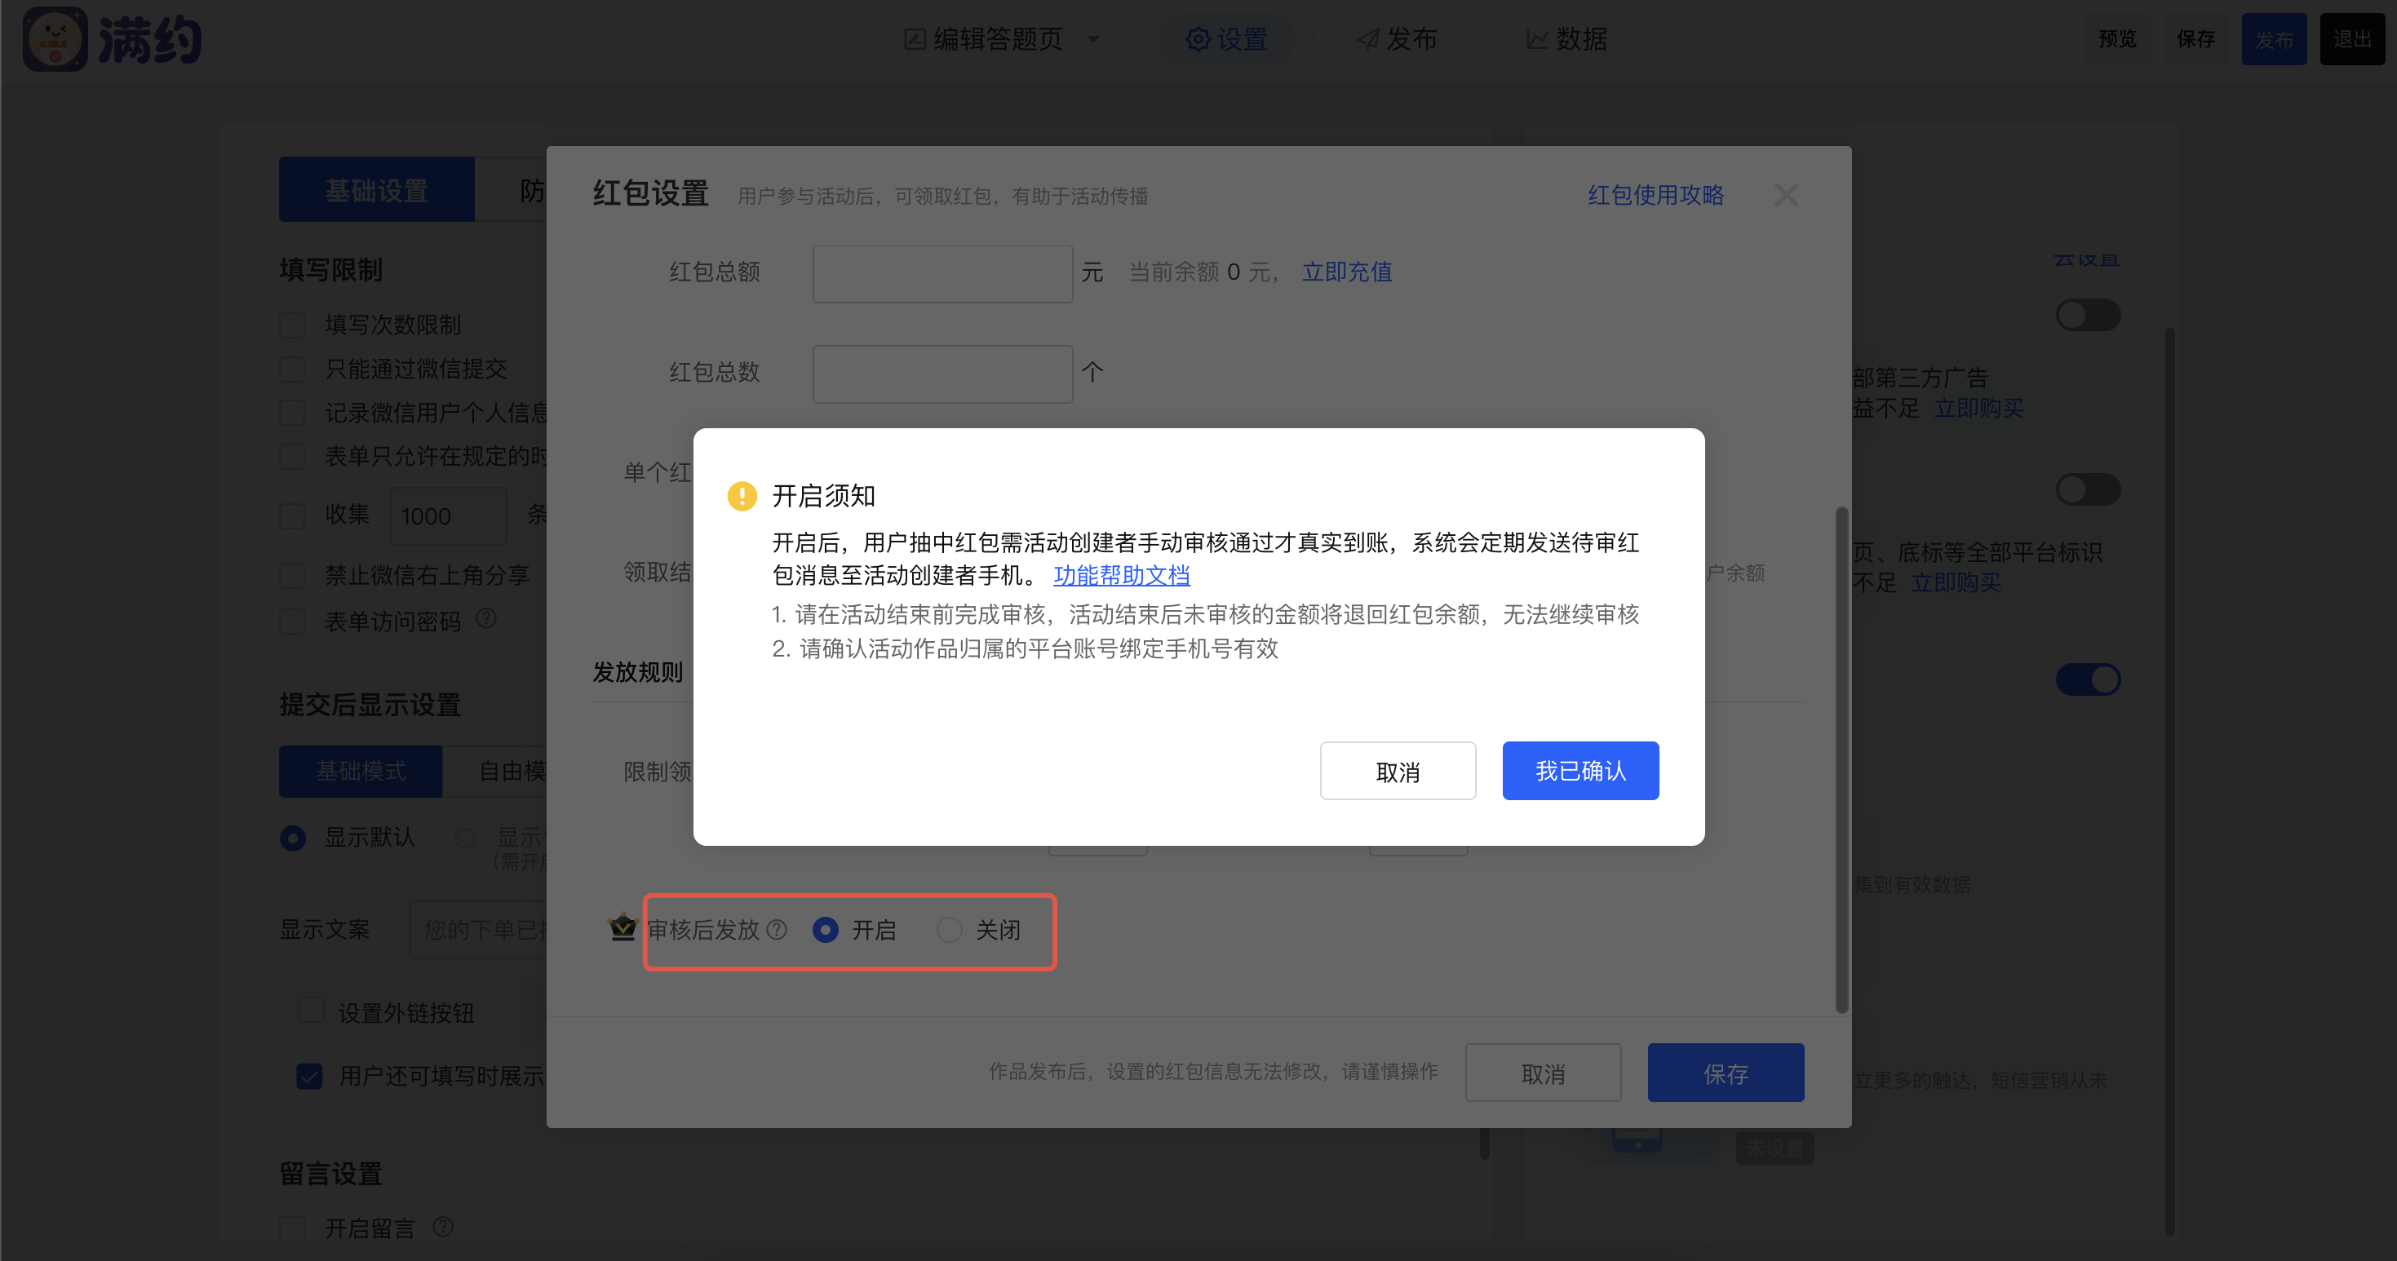Open the 功能帮助文档 link
This screenshot has height=1261, width=2397.
point(1121,576)
